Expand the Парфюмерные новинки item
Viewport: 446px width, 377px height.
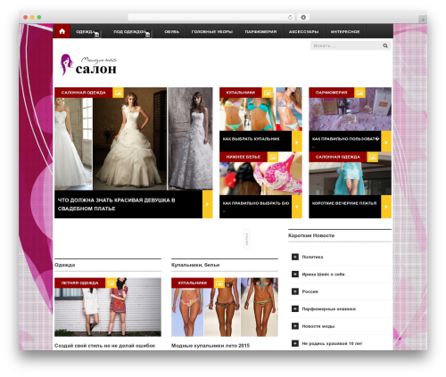[x=295, y=308]
